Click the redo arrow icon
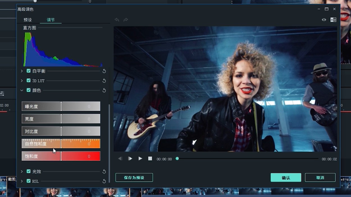 (x=126, y=20)
